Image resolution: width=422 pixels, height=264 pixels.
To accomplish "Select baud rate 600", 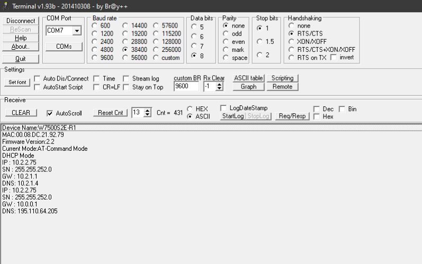I will pos(94,25).
